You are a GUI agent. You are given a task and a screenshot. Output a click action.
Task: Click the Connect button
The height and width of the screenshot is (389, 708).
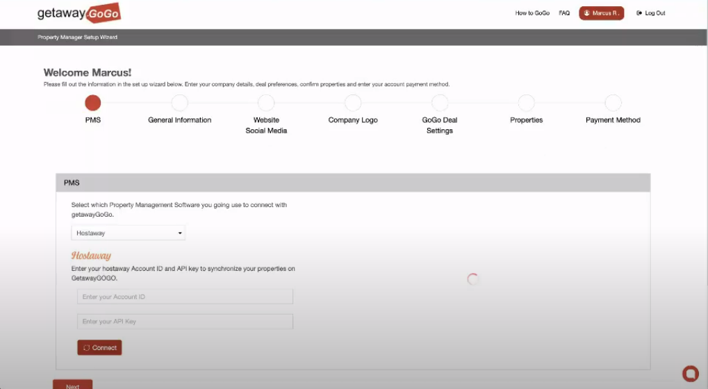click(99, 347)
